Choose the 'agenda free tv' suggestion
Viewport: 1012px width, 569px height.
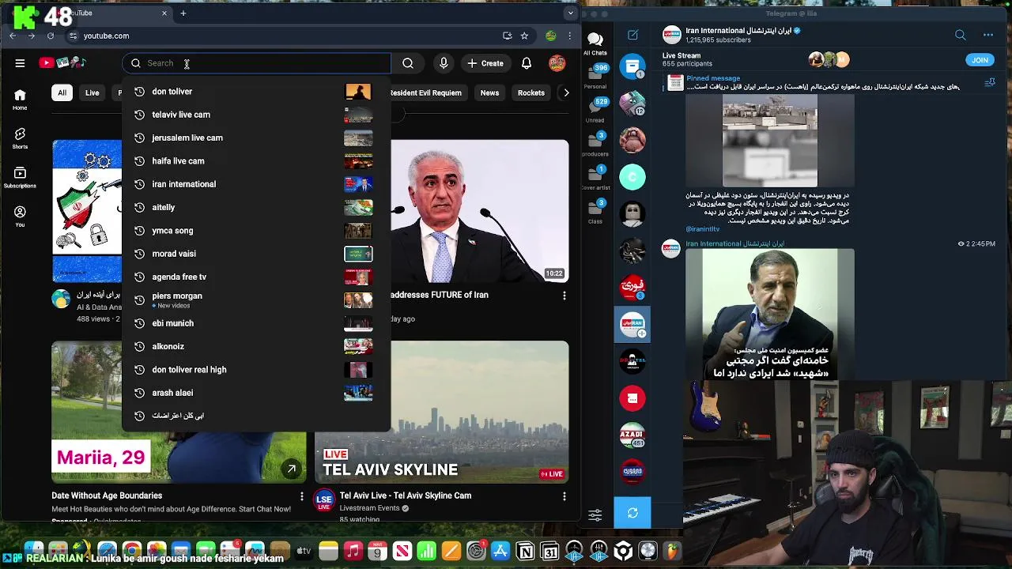tap(256, 277)
